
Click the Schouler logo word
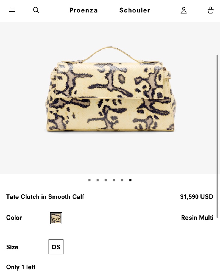coord(135,10)
